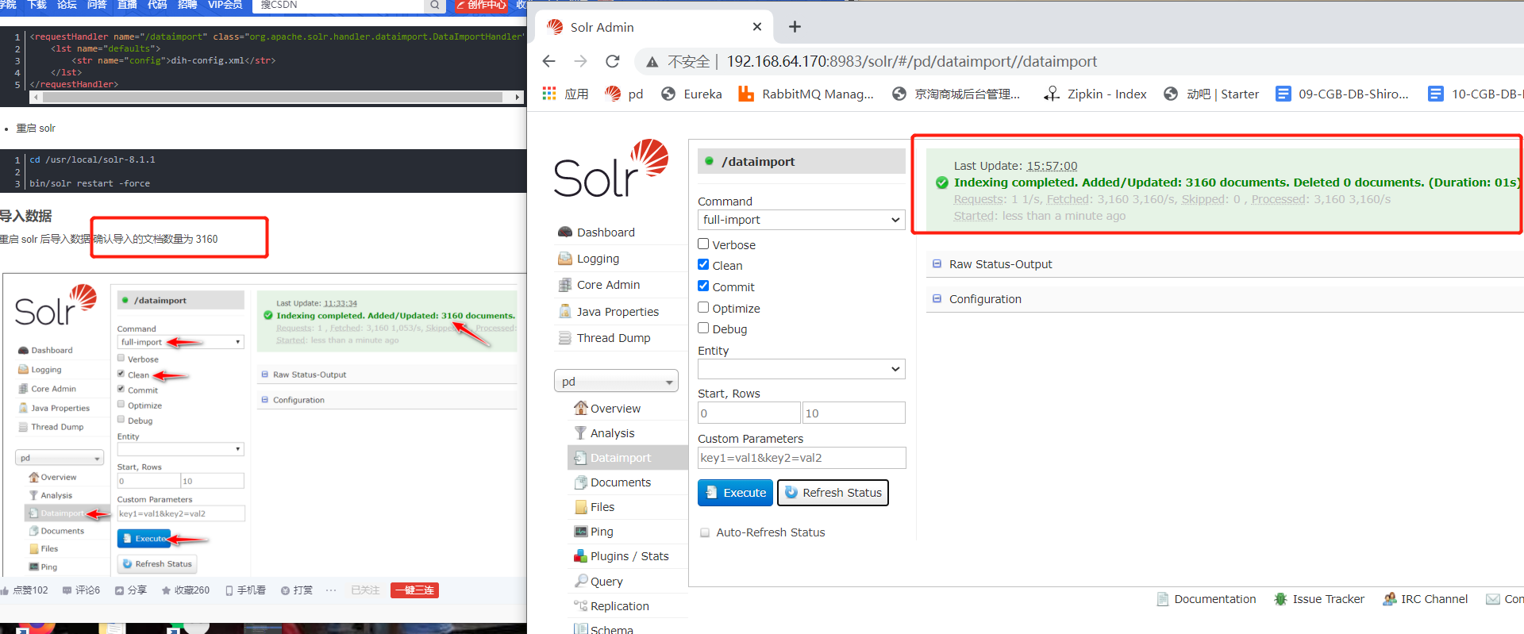This screenshot has height=634, width=1524.
Task: Click the 分享 share icon in CSDN
Action: (119, 590)
